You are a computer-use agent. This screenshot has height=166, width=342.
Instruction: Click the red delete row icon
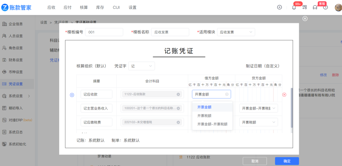coord(284,95)
